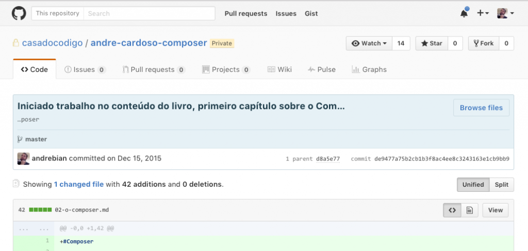Switch to the Pulse tab
This screenshot has height=251, width=528.
pyautogui.click(x=322, y=69)
